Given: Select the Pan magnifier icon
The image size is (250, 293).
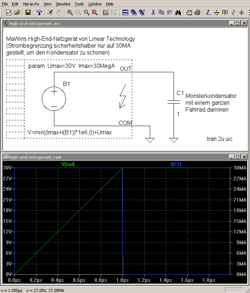Looking at the screenshot, I should click(x=78, y=13).
